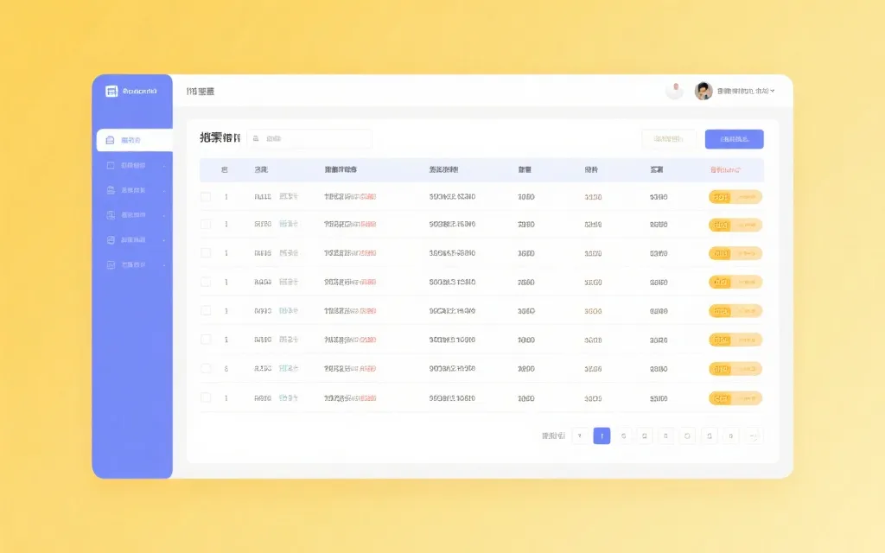The image size is (885, 553).
Task: Click the second sidebar menu icon below the active item
Action: pyautogui.click(x=111, y=165)
